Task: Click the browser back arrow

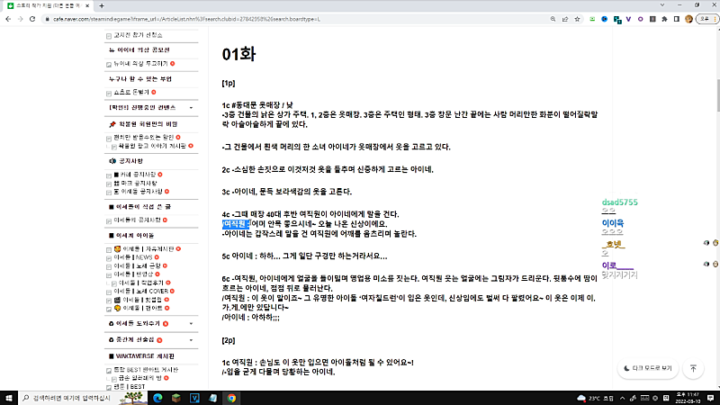Action: pyautogui.click(x=9, y=21)
